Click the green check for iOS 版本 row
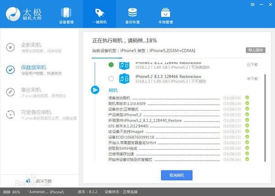This screenshot has width=275, height=196. (x=247, y=126)
